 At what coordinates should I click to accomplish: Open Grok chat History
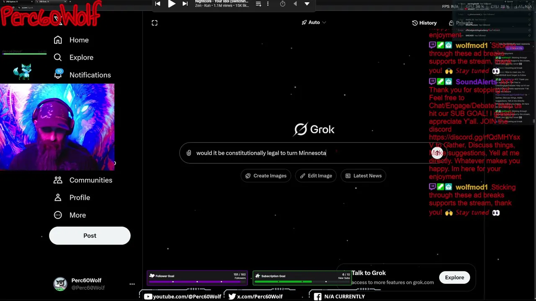click(x=424, y=23)
